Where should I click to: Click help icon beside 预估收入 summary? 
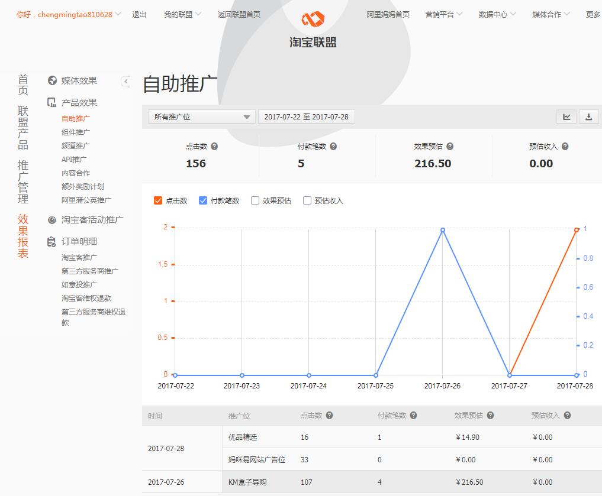pos(565,147)
